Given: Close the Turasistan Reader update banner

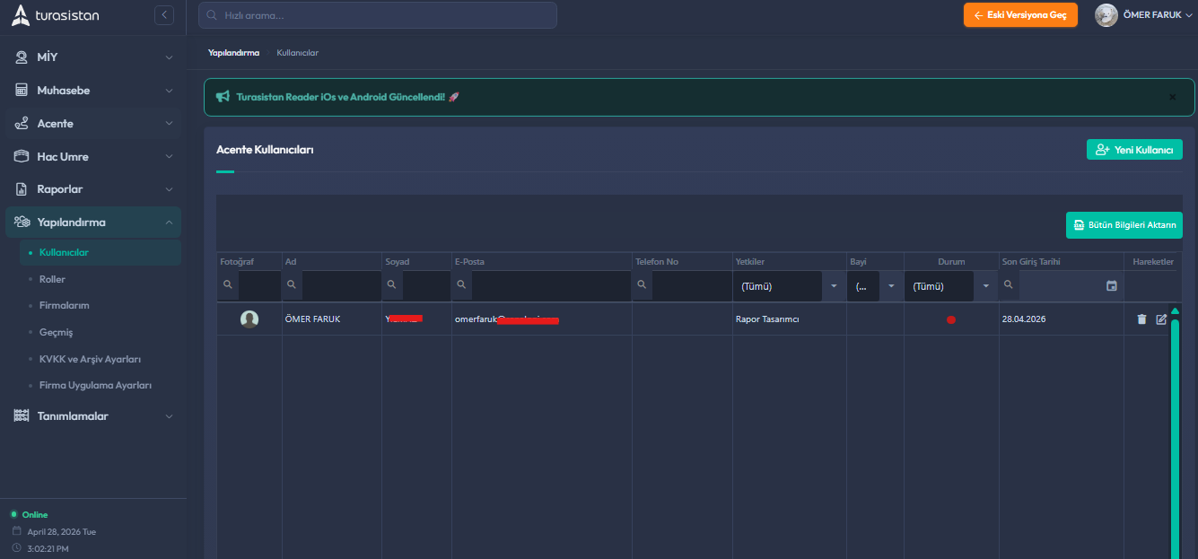Looking at the screenshot, I should (1172, 97).
